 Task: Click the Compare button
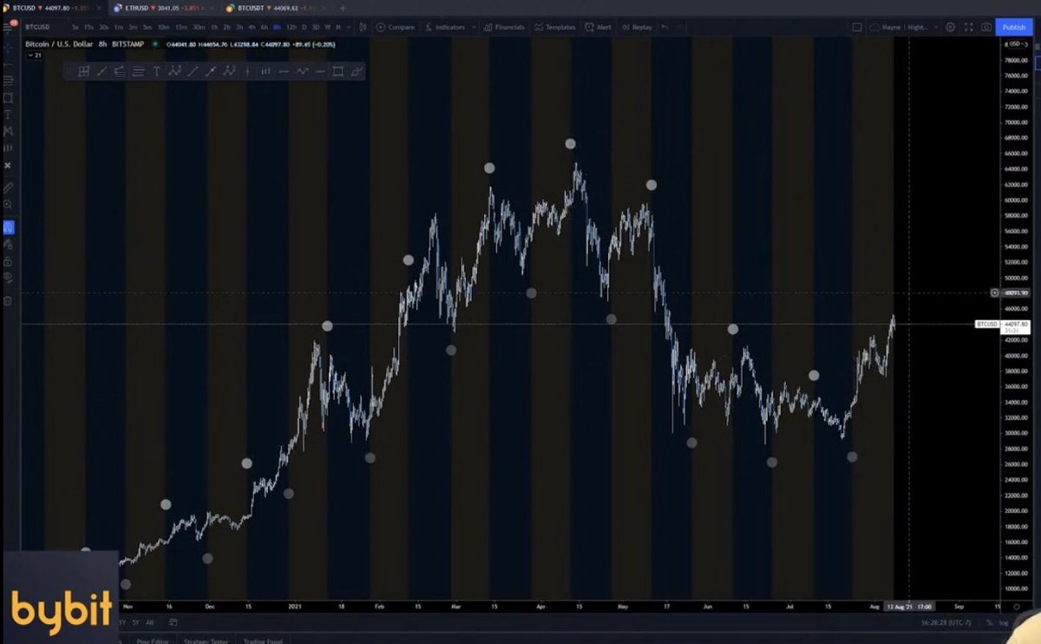396,27
